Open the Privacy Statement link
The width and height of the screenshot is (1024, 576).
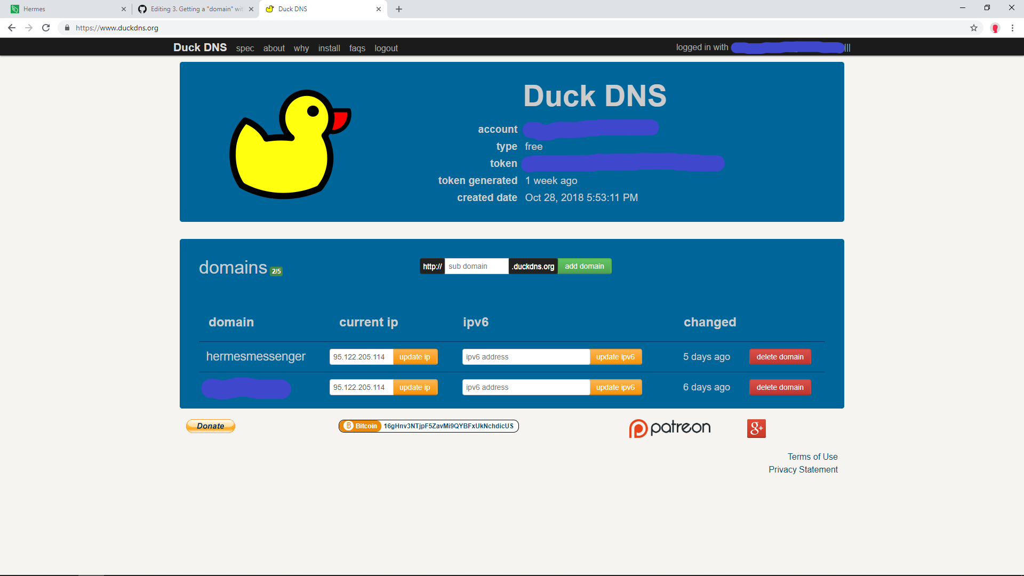point(803,469)
